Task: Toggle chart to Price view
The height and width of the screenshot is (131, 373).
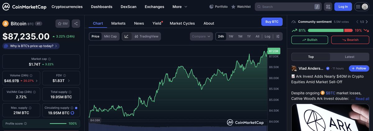Action: pos(95,36)
